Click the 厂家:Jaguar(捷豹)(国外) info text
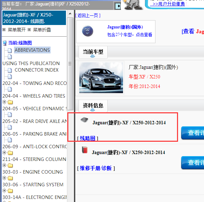This screenshot has width=204, height=202. pos(153,67)
